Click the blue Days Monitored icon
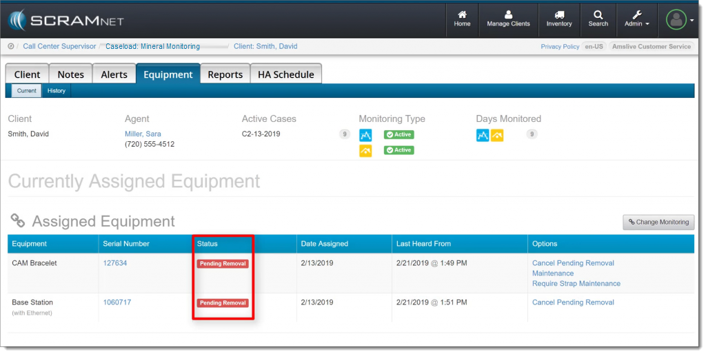Screen dimensions: 706x354 tap(483, 135)
